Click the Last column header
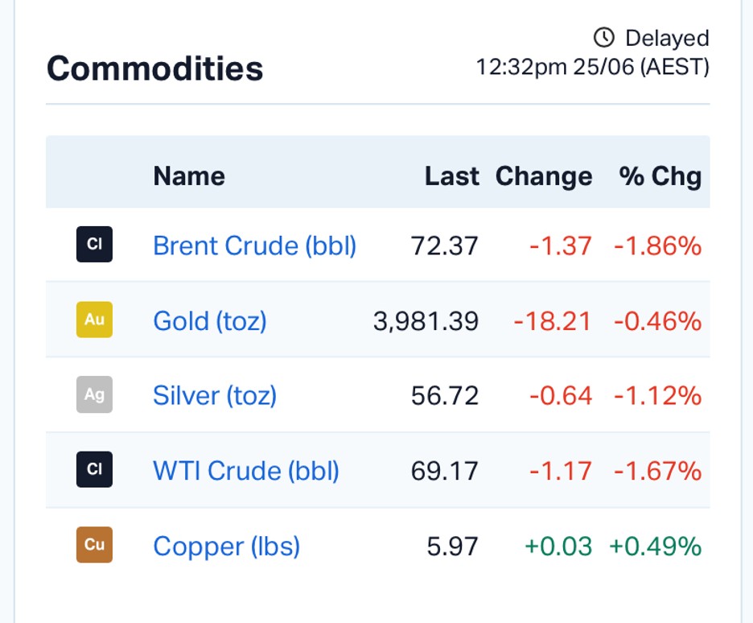 451,175
